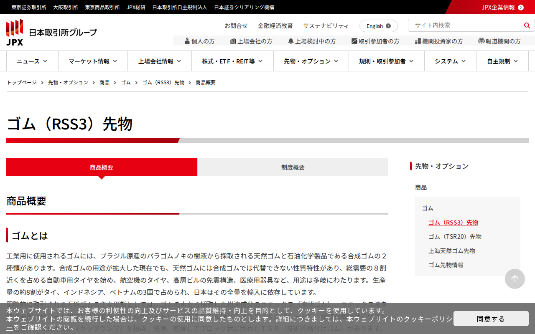Switch the site language to English

click(379, 26)
